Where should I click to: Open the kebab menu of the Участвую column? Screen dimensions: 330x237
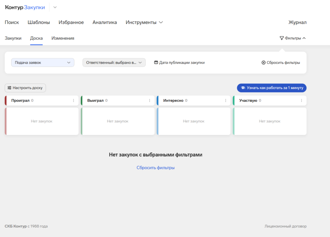coord(302,100)
